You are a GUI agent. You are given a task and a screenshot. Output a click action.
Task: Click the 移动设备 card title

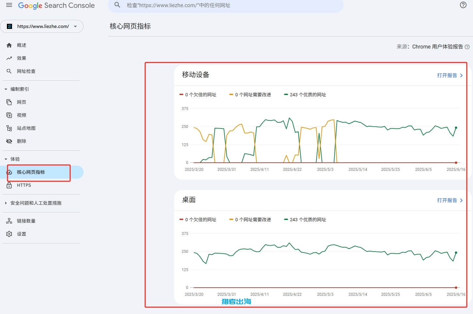[x=196, y=75]
